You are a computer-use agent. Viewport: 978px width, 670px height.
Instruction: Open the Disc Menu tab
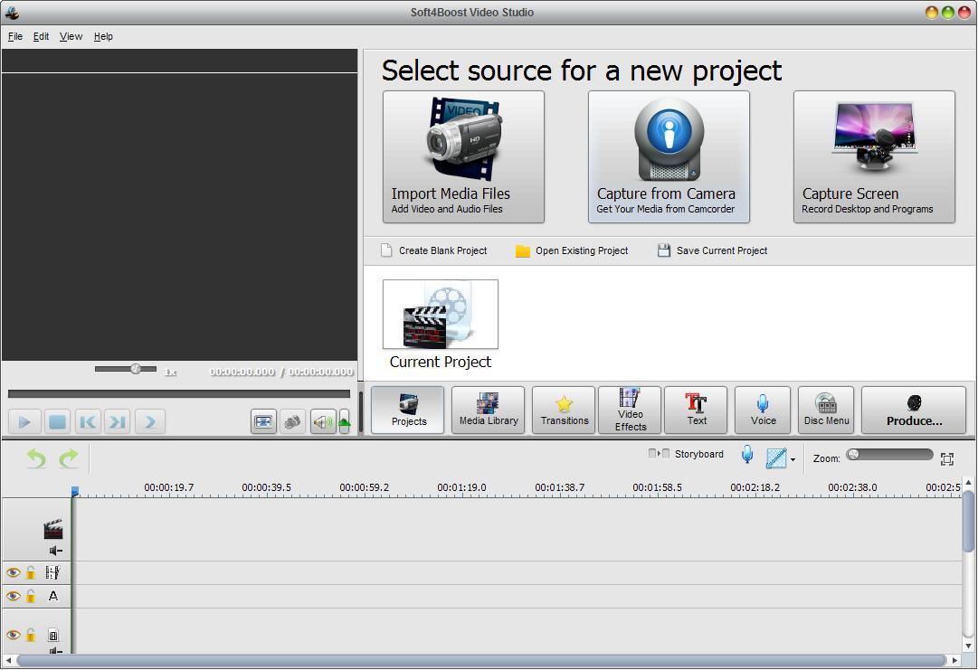tap(826, 410)
